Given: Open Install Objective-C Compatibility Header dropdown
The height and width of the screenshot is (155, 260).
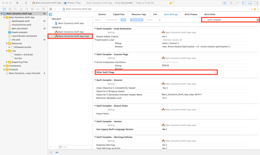Looking at the screenshot, I should point(165,88).
